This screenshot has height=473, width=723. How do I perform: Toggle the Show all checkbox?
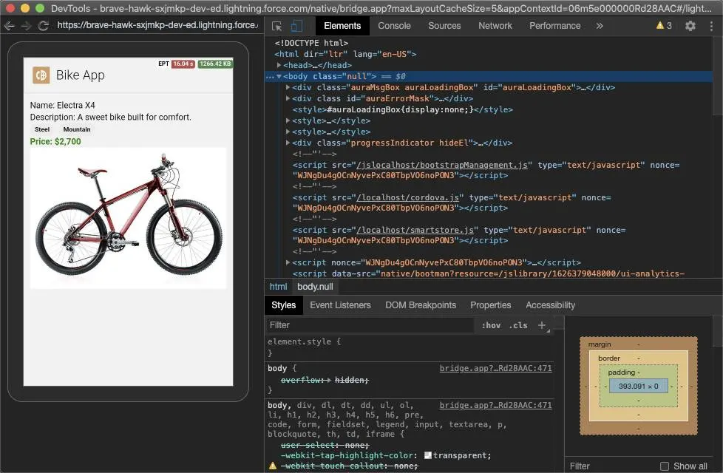[665, 466]
